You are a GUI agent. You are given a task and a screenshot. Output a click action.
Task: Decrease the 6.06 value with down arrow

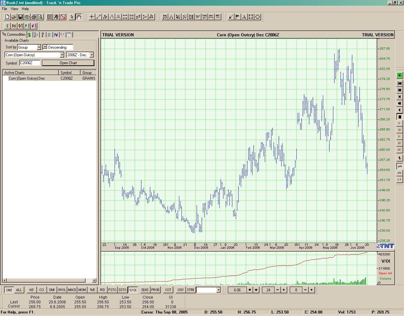[x=256, y=290]
